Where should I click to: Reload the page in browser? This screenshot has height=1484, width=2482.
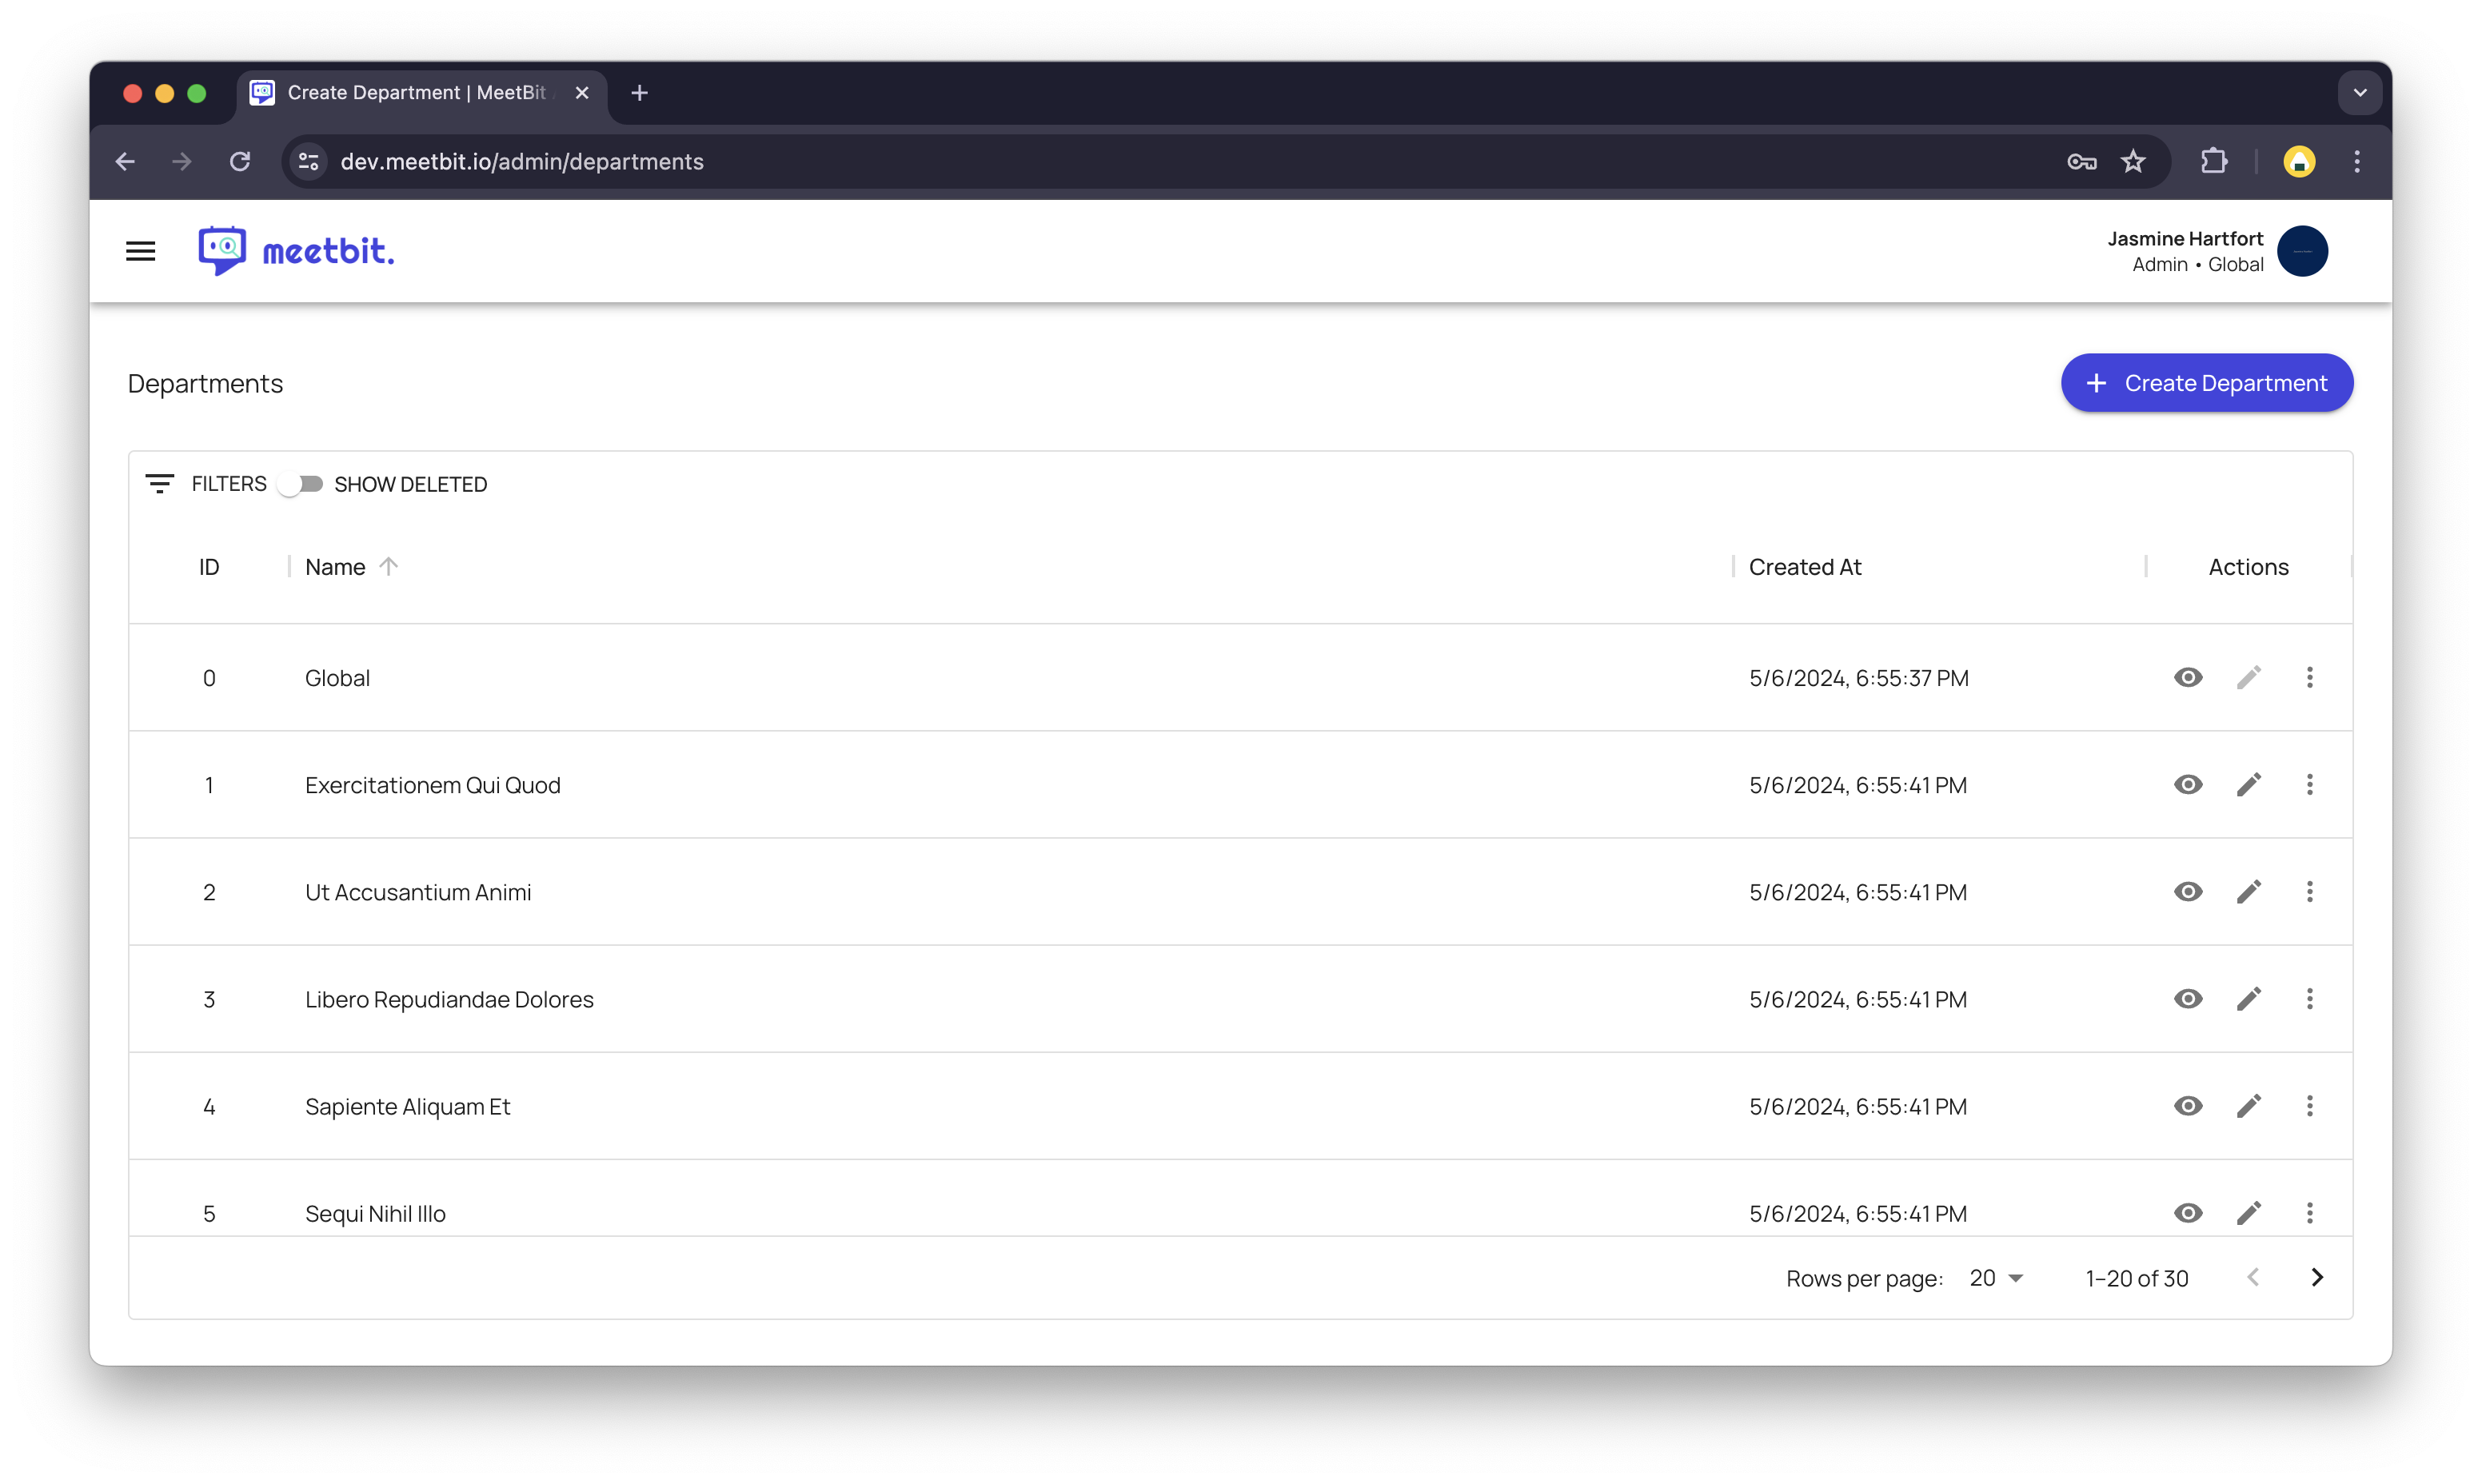tap(240, 162)
